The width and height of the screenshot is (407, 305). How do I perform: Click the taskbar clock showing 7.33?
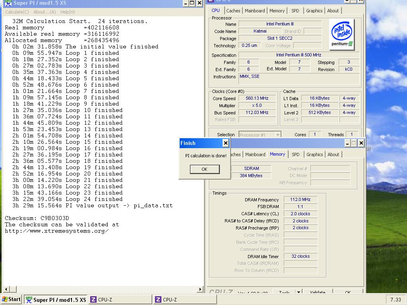(x=395, y=299)
